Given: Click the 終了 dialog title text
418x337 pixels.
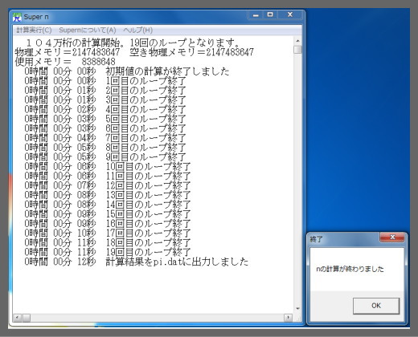Looking at the screenshot, I should 316,239.
